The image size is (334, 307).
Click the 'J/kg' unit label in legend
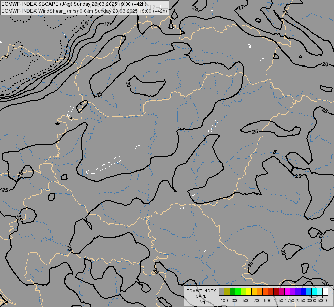[x=201, y=302]
